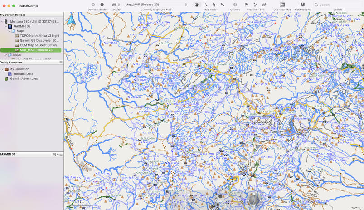This screenshot has width=364, height=210.
Task: Click the On My Computer header
Action: coord(11,63)
